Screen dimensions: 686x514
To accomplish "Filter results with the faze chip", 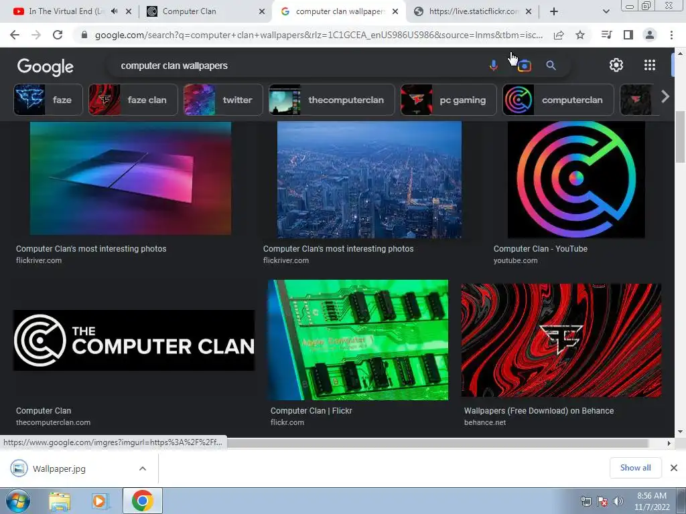I will pos(48,100).
